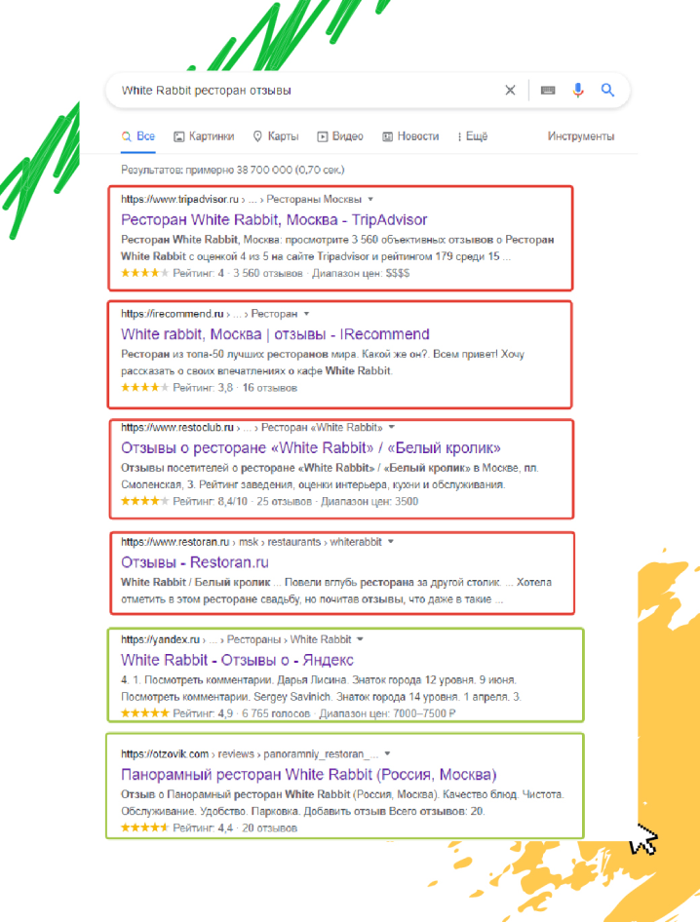Open Отзывы - Restoran.ru result
Image resolution: width=700 pixels, height=922 pixels.
(195, 562)
